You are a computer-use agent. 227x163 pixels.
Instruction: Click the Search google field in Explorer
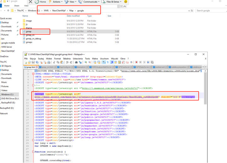click(211, 11)
